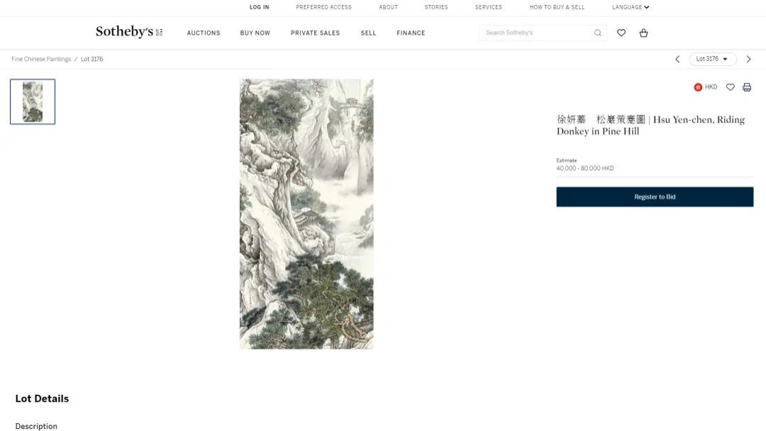The width and height of the screenshot is (766, 431).
Task: Open the search magnifier icon
Action: tap(597, 33)
